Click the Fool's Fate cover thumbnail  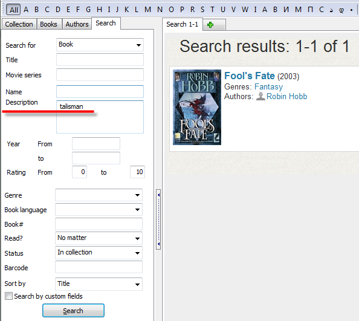tap(197, 107)
